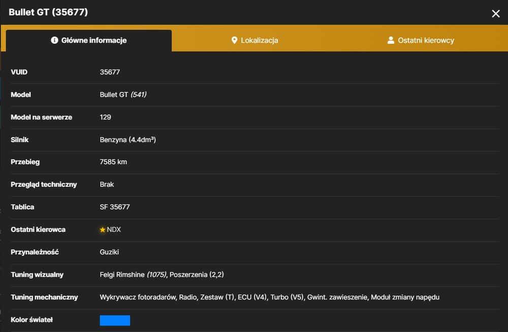Click the Felgi Rimshine visual tuning entry
The height and width of the screenshot is (332, 508).
coord(133,275)
